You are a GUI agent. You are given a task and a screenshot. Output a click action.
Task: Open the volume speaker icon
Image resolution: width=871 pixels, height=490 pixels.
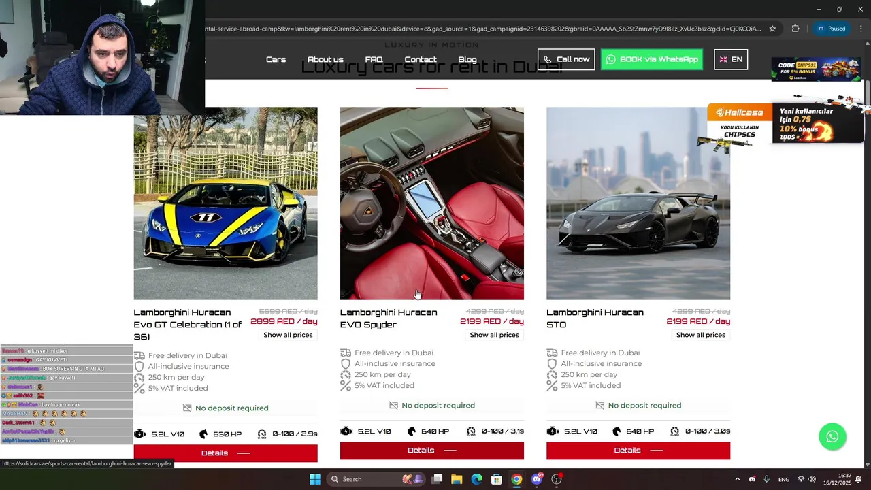tap(812, 479)
